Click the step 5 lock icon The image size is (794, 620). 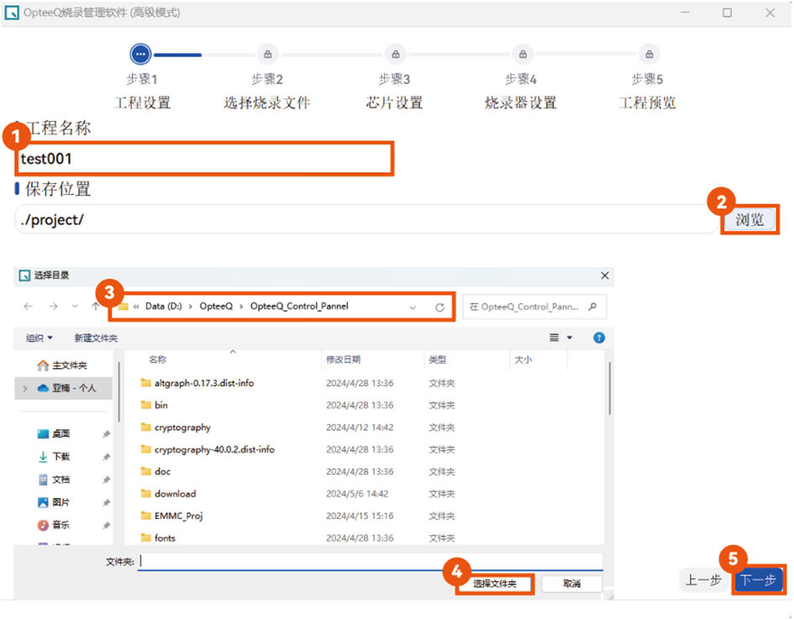coord(648,55)
